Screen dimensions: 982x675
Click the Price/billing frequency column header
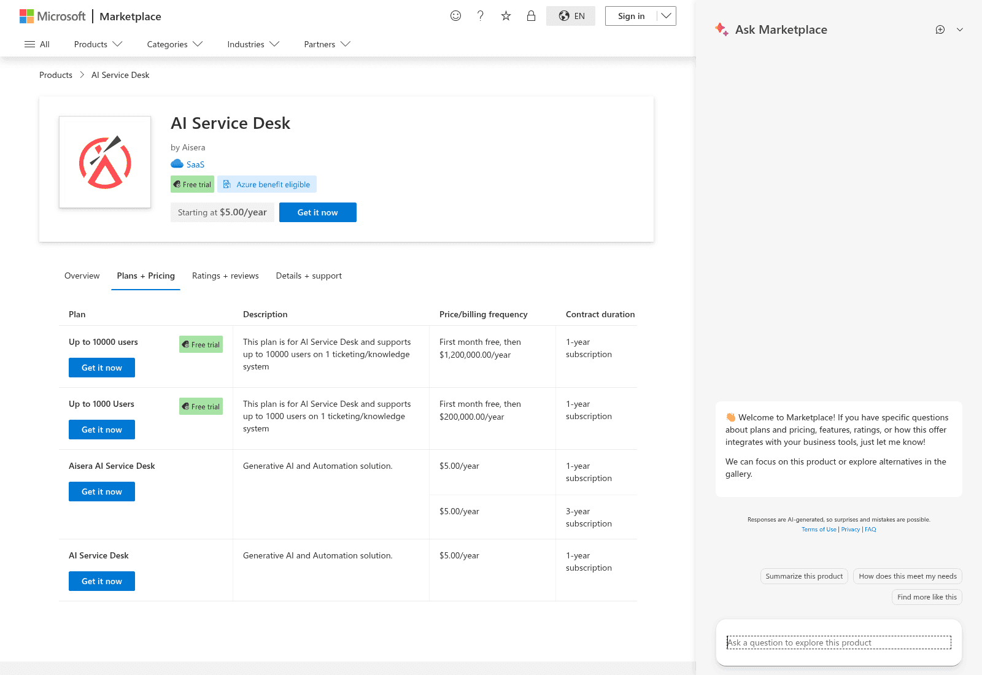click(x=484, y=314)
